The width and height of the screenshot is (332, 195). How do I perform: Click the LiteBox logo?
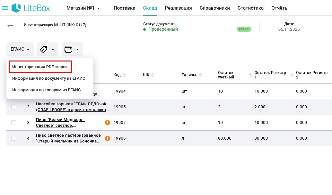pos(31,8)
